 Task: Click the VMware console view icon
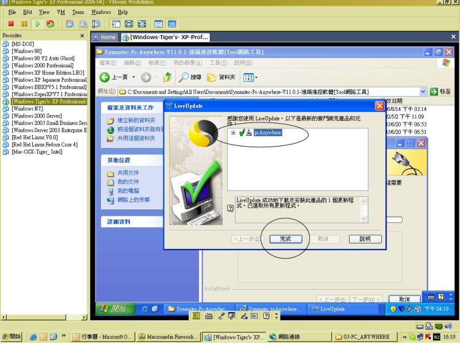point(172,24)
